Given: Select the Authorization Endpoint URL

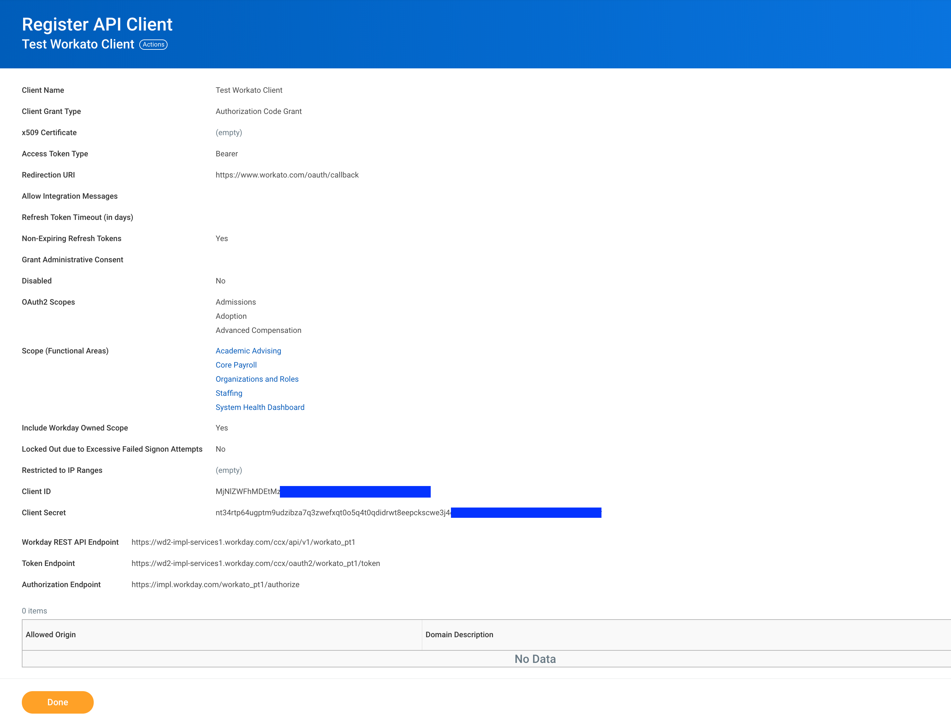Looking at the screenshot, I should click(215, 585).
